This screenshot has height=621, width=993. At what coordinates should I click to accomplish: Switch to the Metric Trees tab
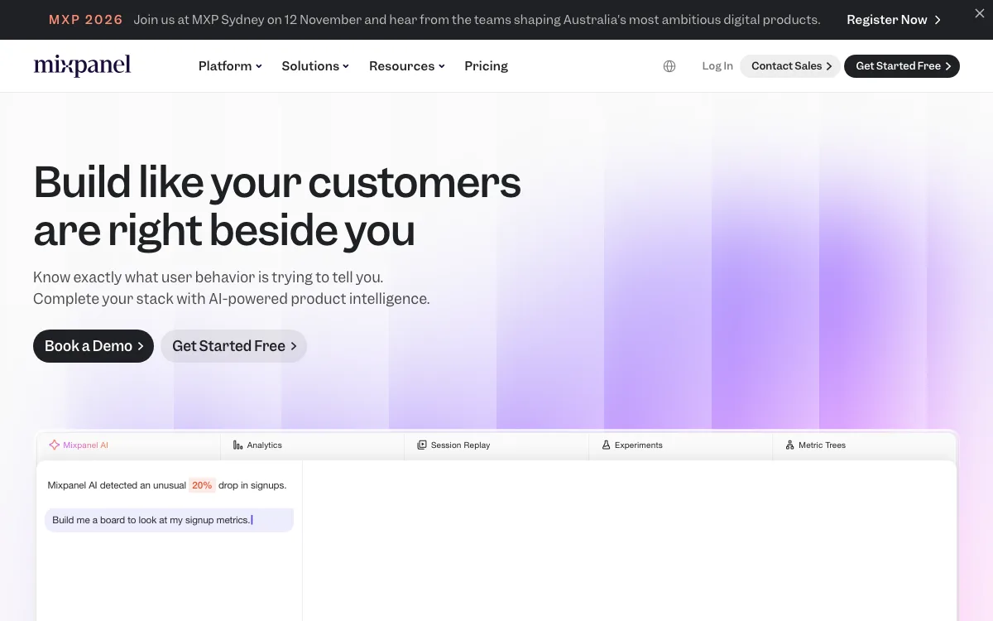(x=864, y=445)
